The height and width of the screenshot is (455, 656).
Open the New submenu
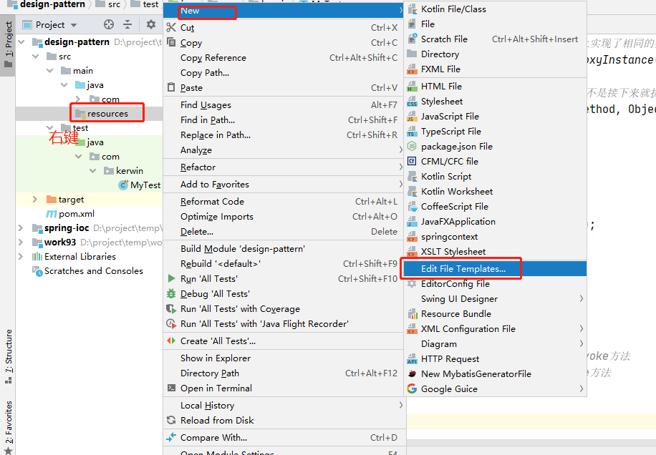click(284, 11)
